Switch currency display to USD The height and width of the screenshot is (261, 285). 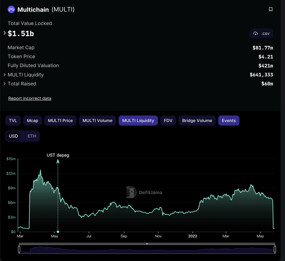pos(13,136)
